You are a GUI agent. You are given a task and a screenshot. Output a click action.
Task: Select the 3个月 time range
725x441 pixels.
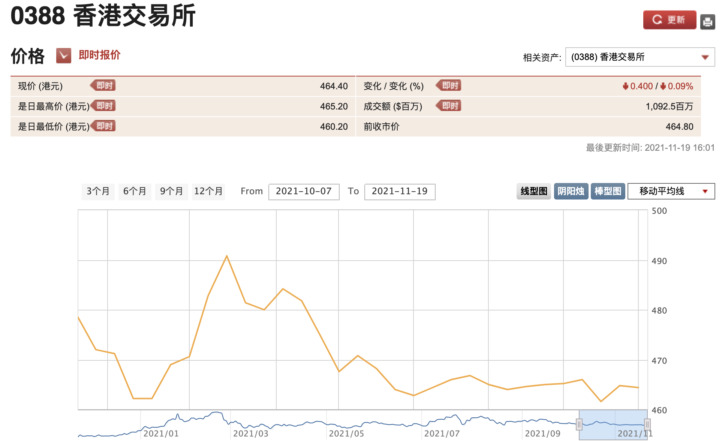tap(98, 191)
